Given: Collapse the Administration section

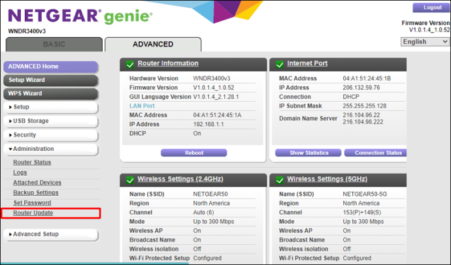Looking at the screenshot, I should click(50, 149).
